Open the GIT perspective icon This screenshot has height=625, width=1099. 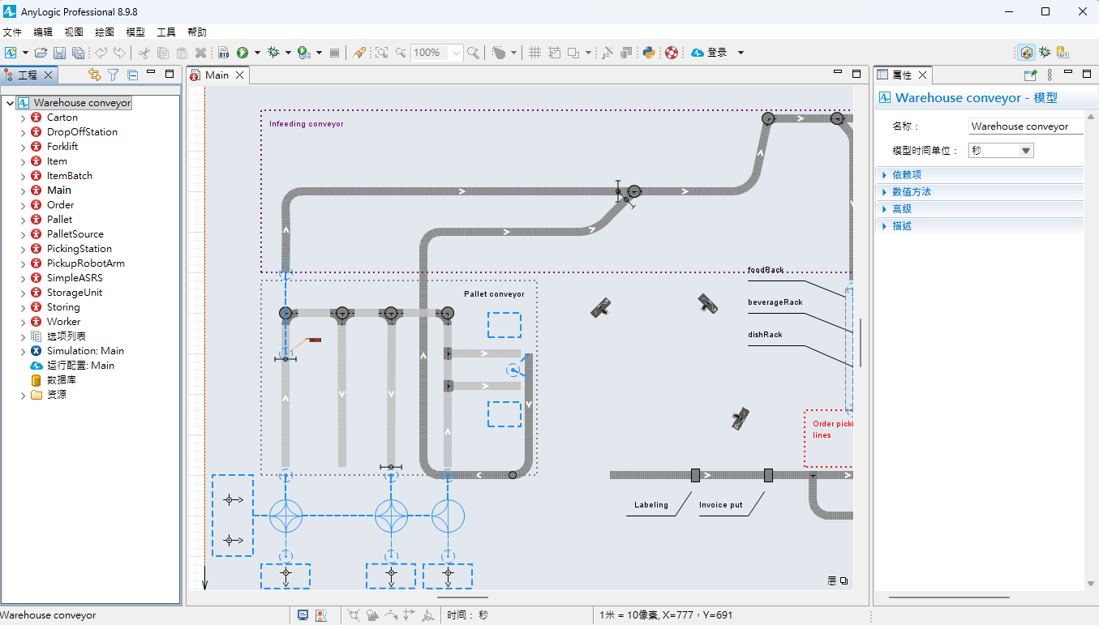1063,53
